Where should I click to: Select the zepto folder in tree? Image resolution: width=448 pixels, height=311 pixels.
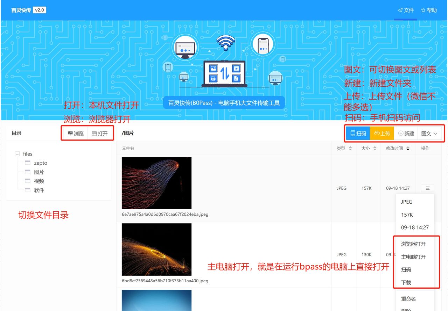[41, 163]
